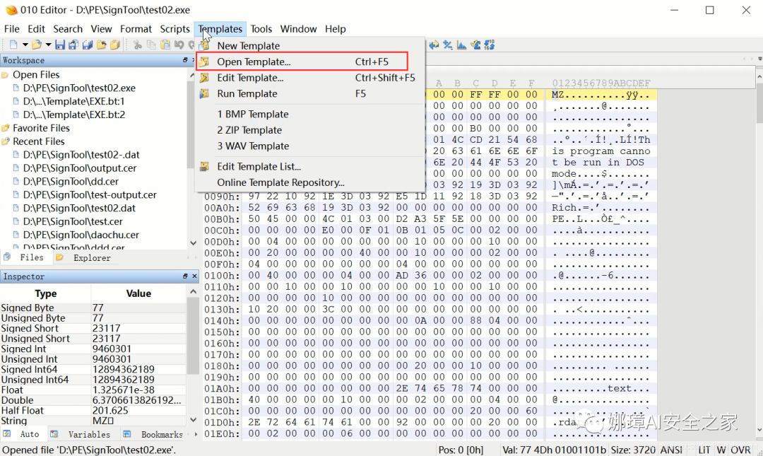
Task: Switch to the Bookmarks tab in Inspector
Action: (154, 434)
